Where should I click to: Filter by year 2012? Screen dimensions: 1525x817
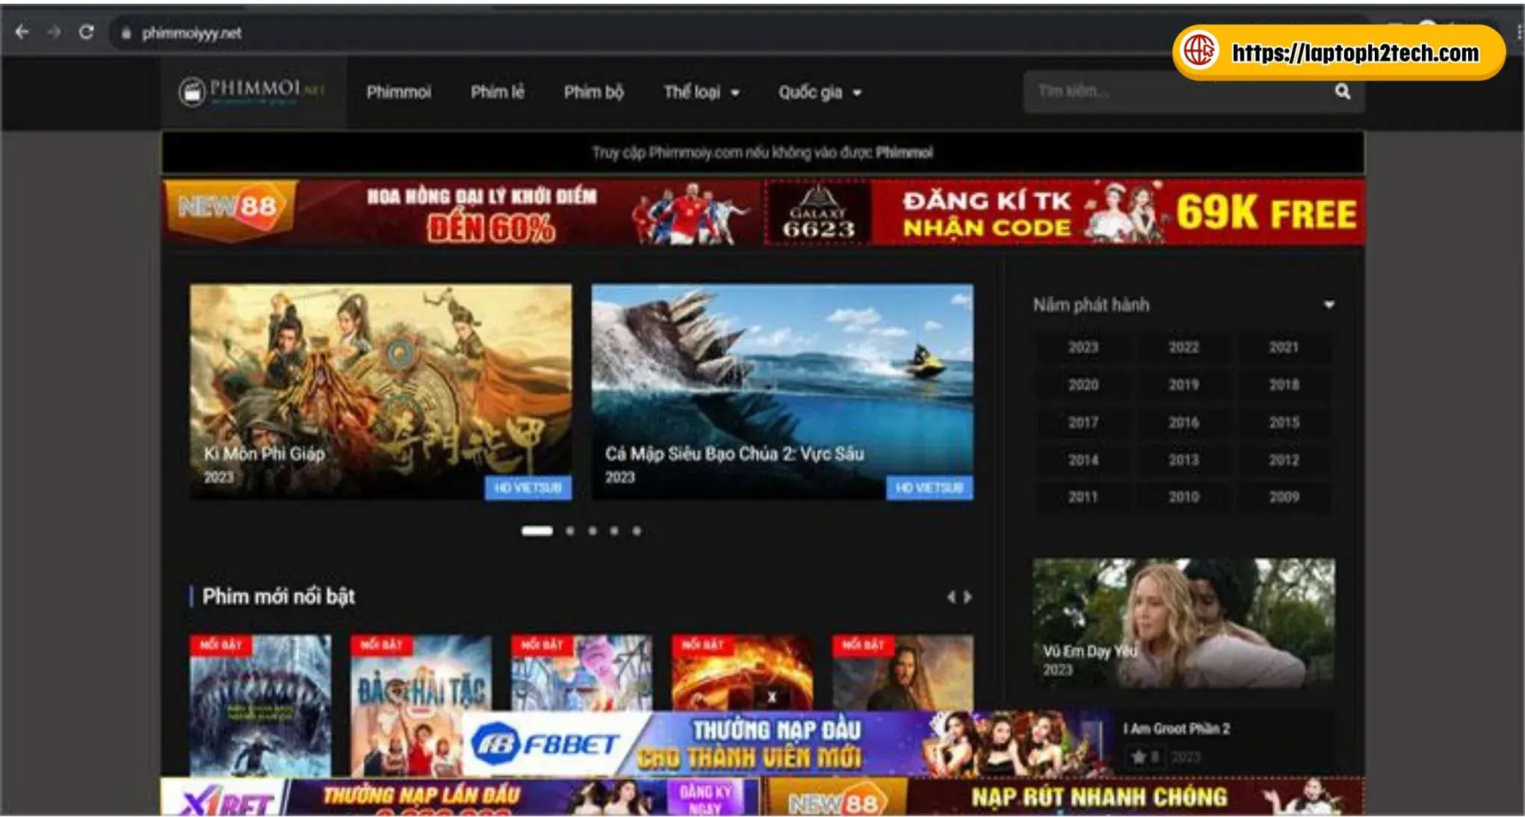coord(1284,460)
